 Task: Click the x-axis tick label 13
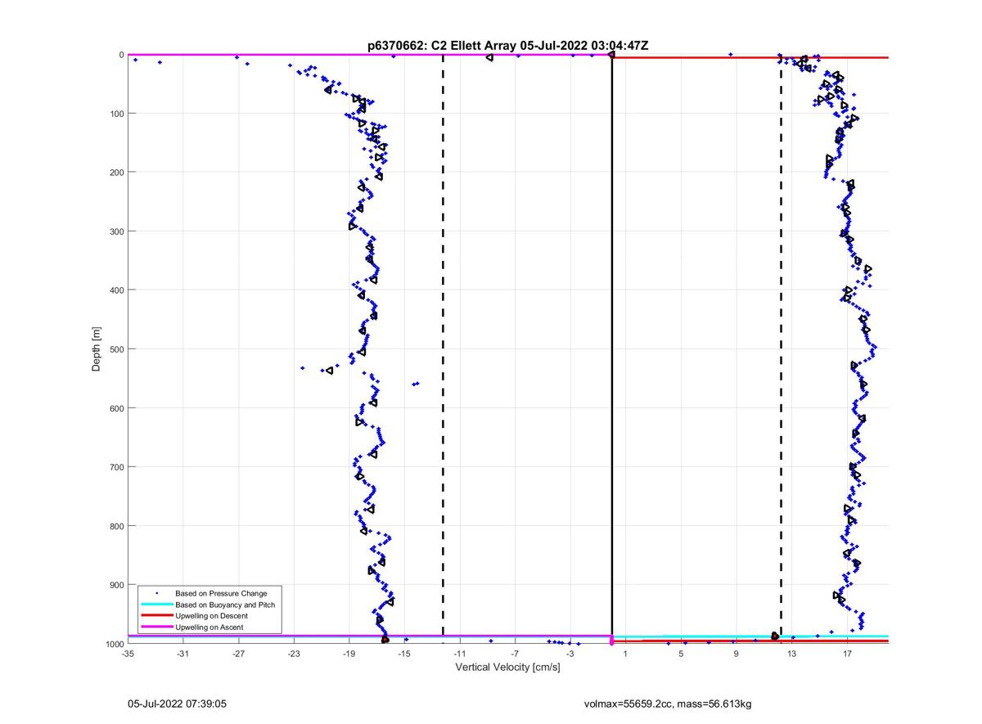pos(791,653)
